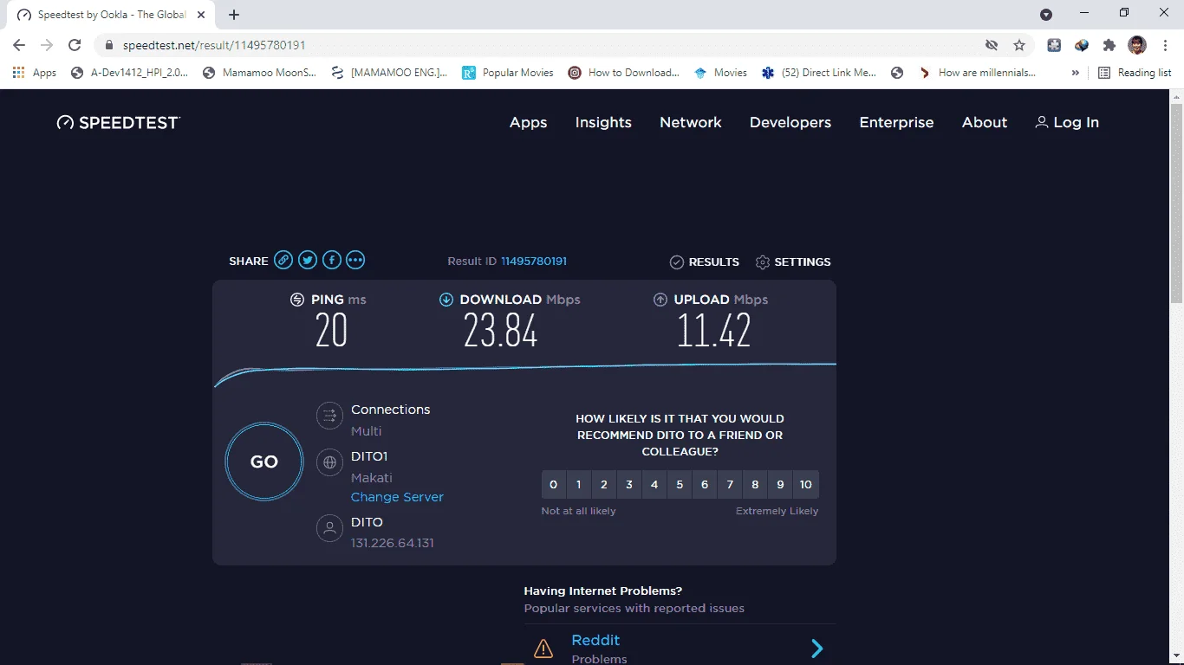The width and height of the screenshot is (1184, 665).
Task: Open a new Chrome tab
Action: tap(234, 15)
